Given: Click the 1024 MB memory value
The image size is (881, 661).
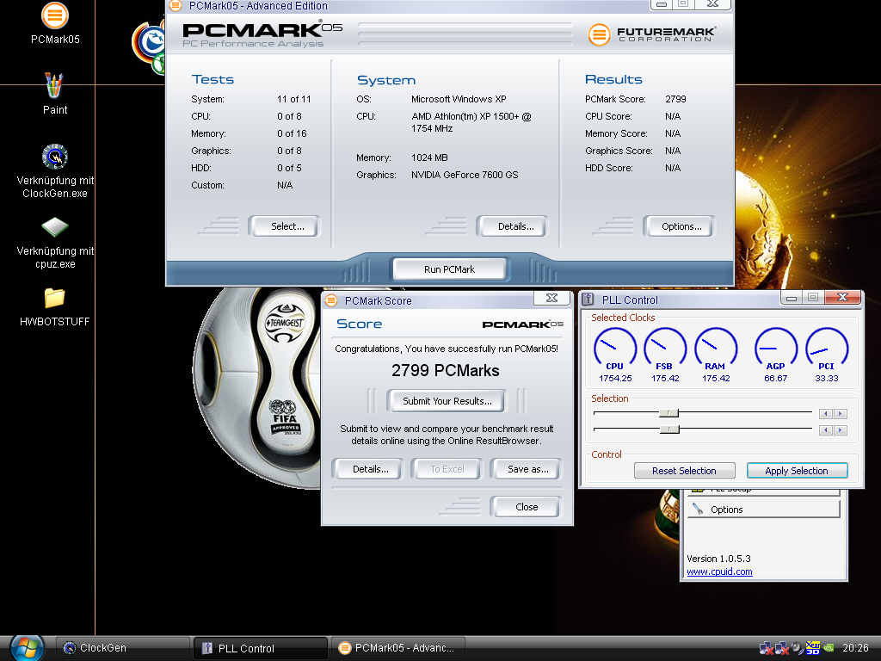Looking at the screenshot, I should (429, 158).
